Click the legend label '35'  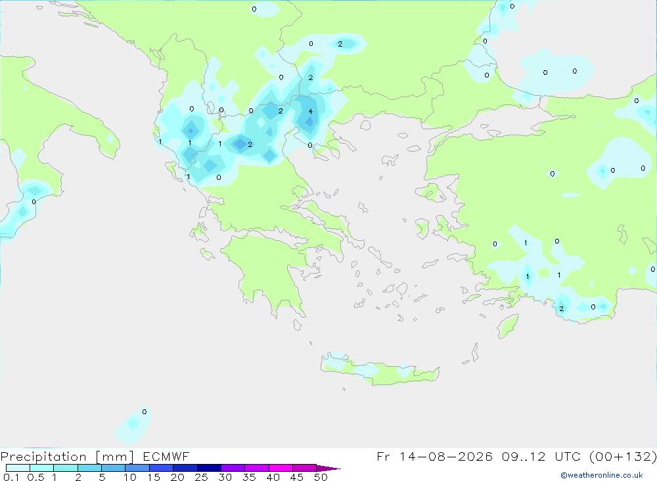pyautogui.click(x=249, y=477)
